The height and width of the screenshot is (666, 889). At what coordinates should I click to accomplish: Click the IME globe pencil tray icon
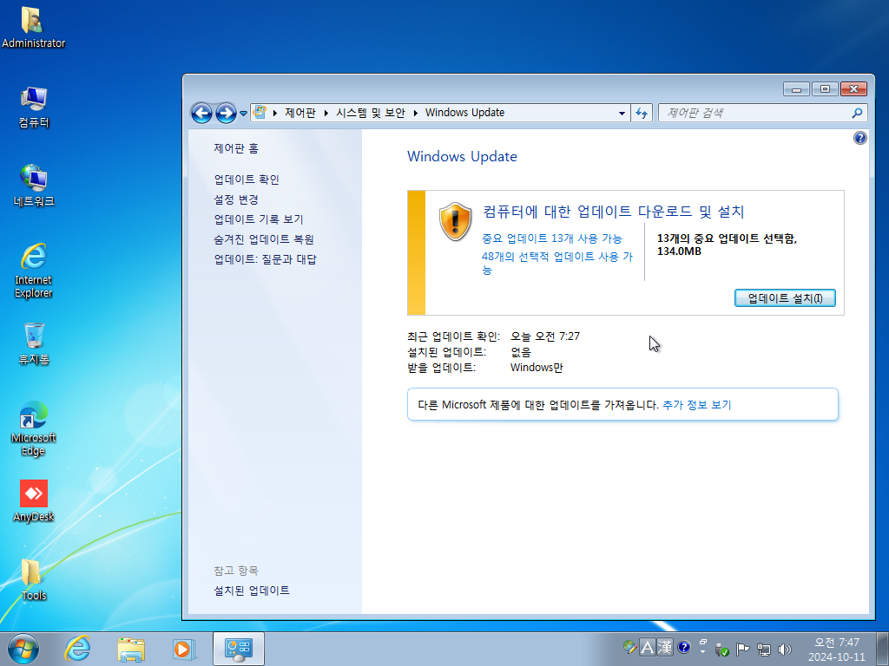click(x=629, y=647)
